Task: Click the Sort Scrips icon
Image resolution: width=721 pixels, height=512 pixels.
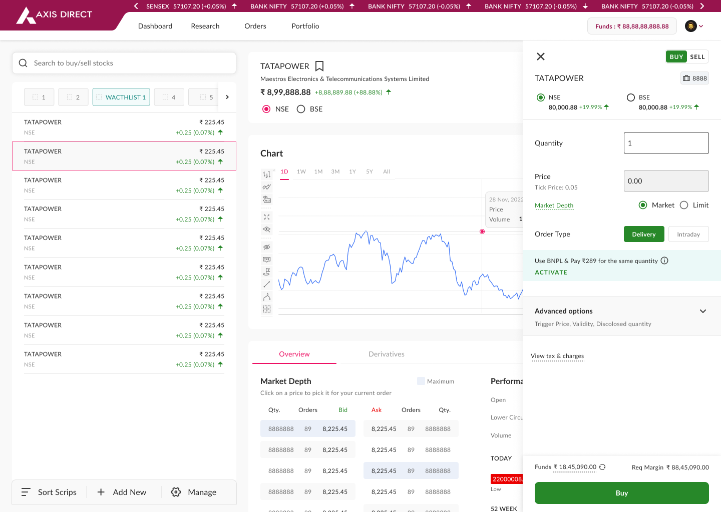Action: (x=26, y=492)
